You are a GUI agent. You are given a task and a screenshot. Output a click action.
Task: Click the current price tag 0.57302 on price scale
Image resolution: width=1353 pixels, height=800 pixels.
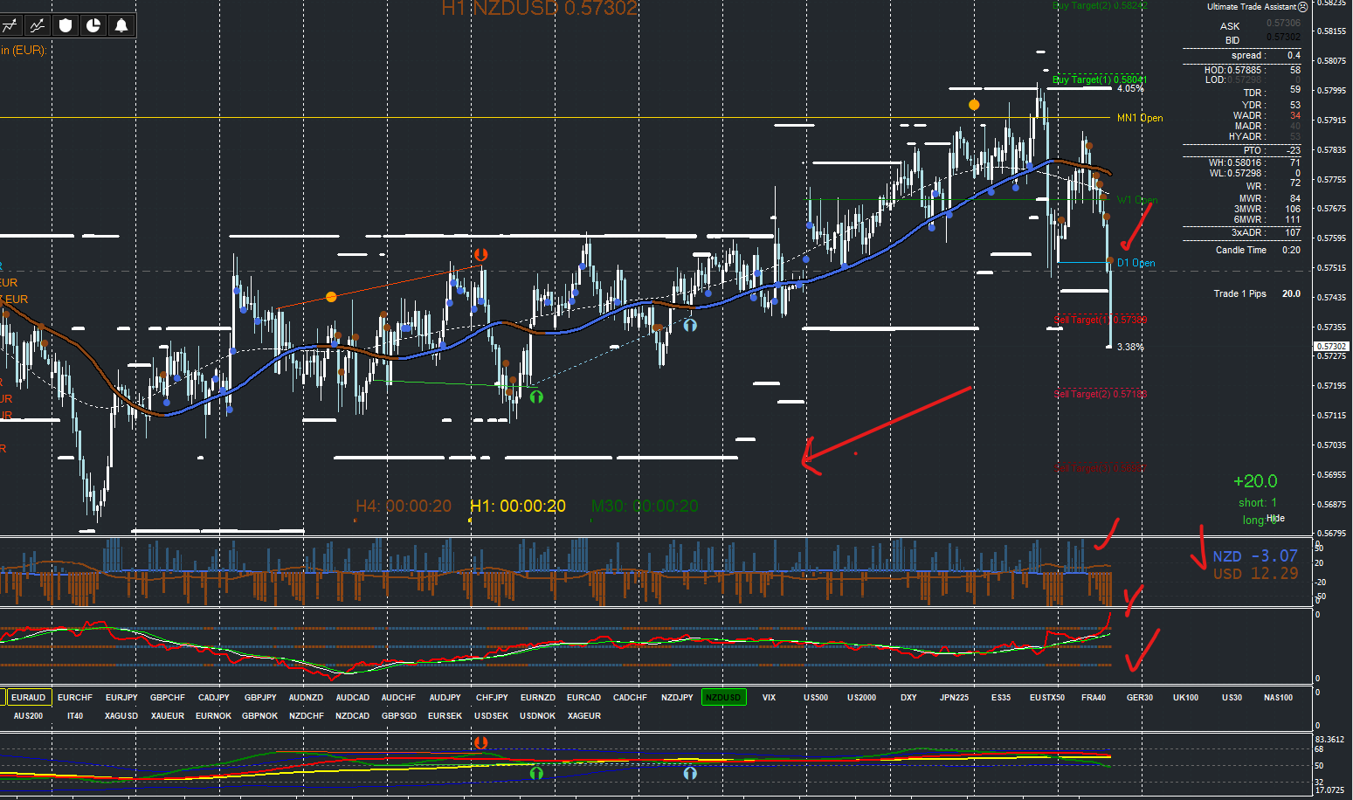(1332, 347)
